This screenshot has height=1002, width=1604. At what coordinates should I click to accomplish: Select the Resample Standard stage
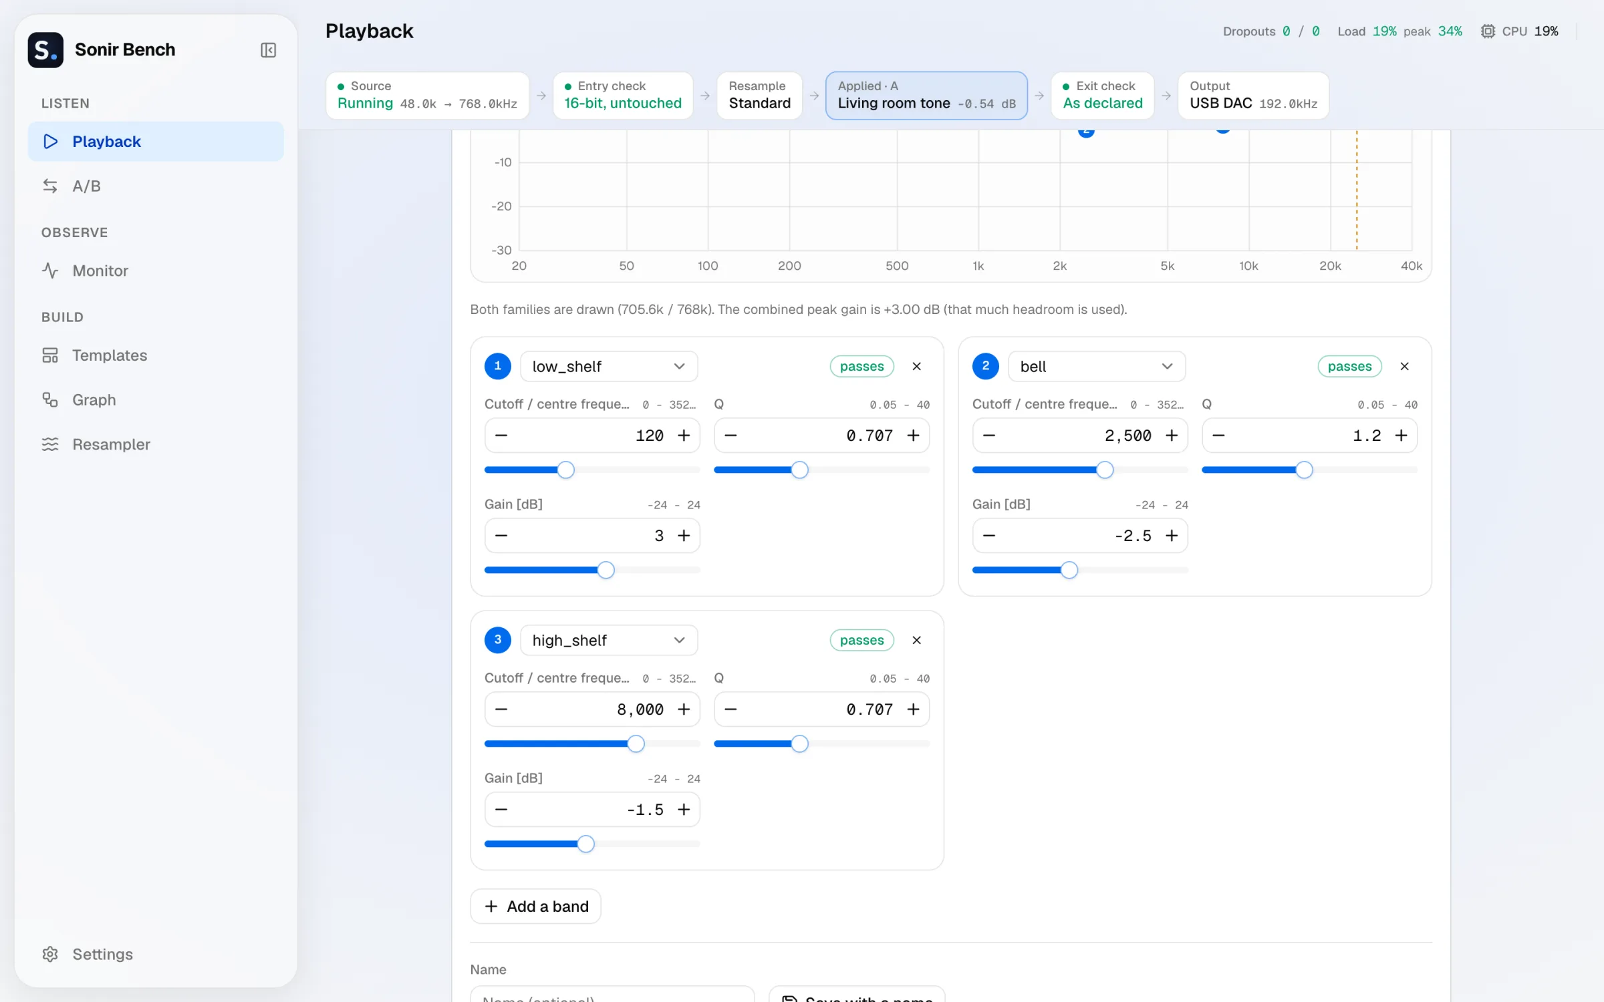pos(759,96)
